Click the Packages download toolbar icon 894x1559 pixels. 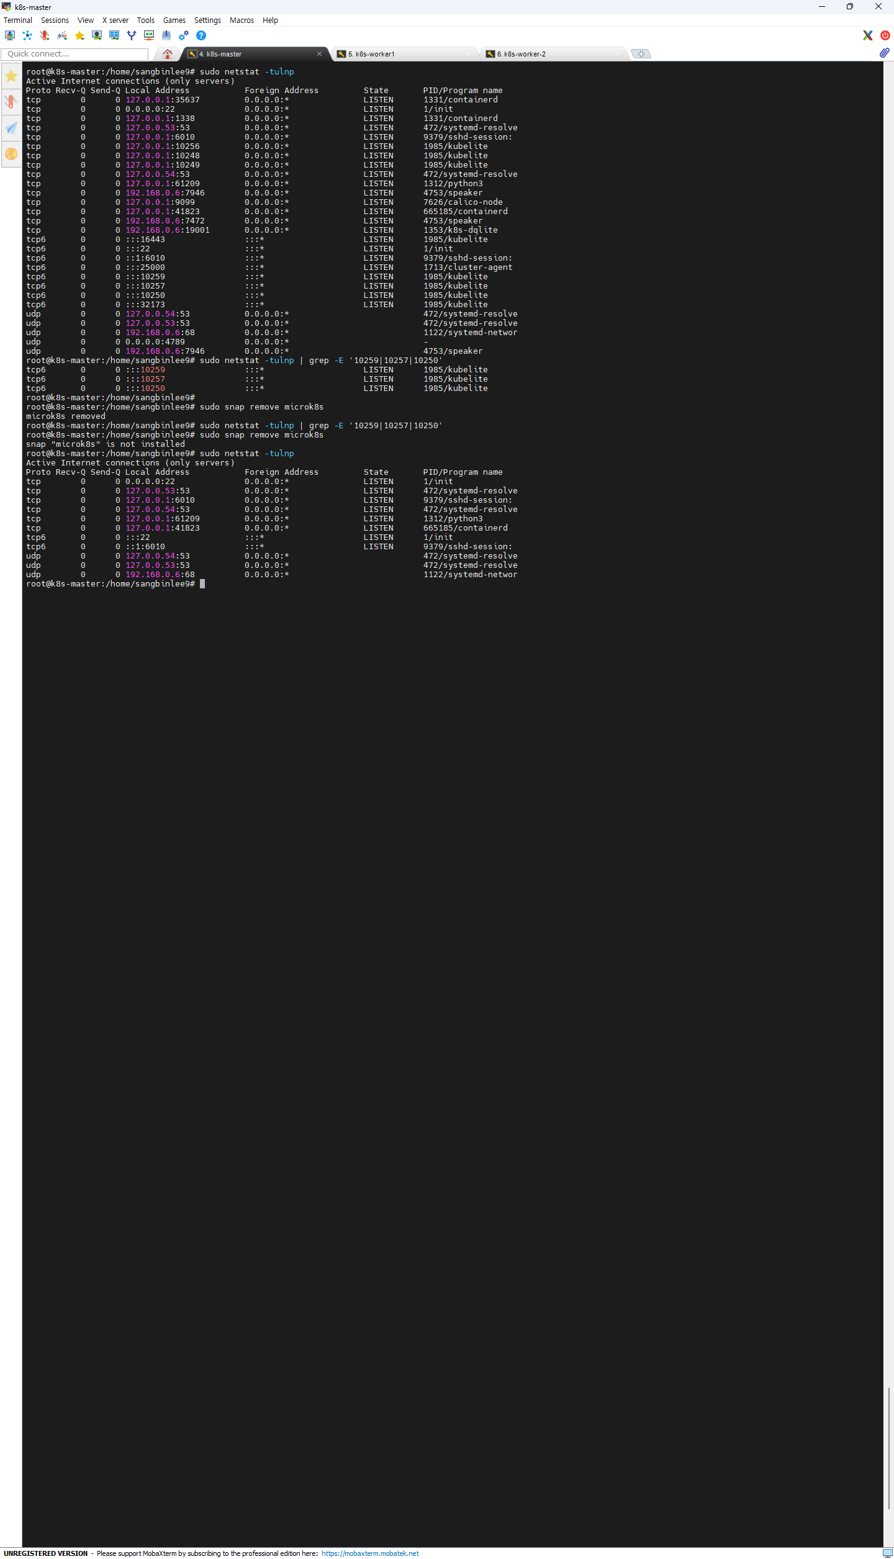click(x=166, y=35)
